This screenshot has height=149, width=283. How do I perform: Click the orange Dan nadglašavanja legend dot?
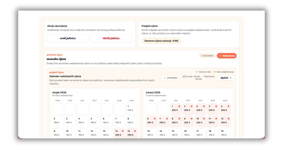pos(214,72)
